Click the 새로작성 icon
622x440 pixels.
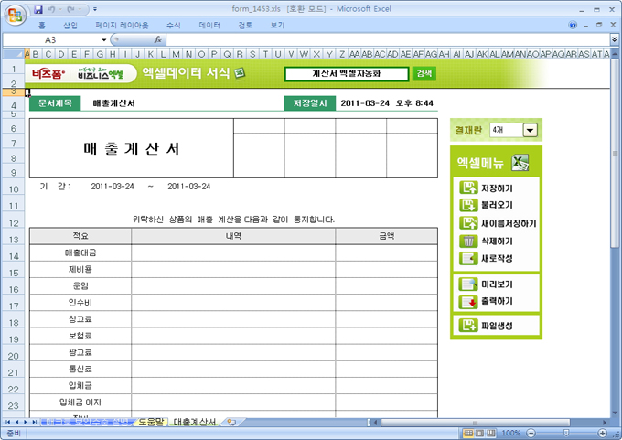pos(468,258)
